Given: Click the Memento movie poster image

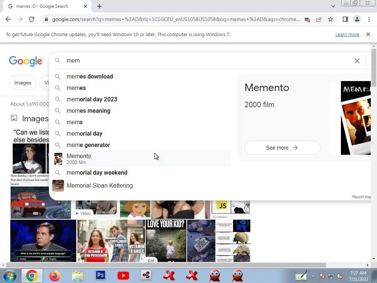Looking at the screenshot, I should (x=356, y=118).
